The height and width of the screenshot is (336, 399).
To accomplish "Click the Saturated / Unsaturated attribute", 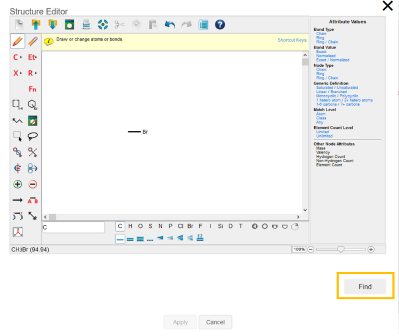I will pyautogui.click(x=337, y=87).
